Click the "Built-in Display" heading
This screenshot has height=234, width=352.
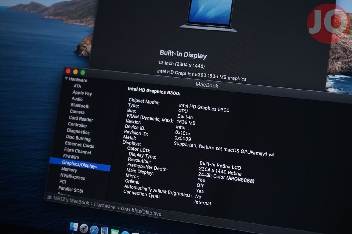point(183,54)
